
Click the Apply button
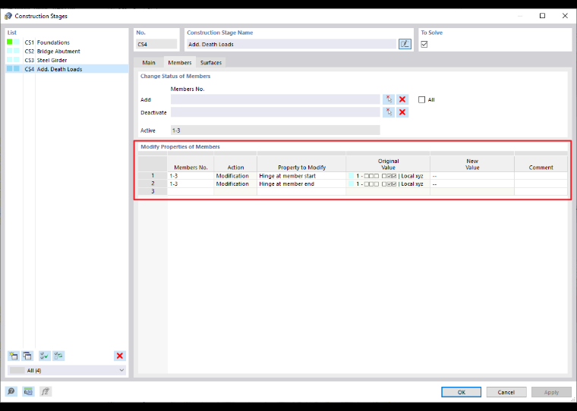[x=551, y=392]
